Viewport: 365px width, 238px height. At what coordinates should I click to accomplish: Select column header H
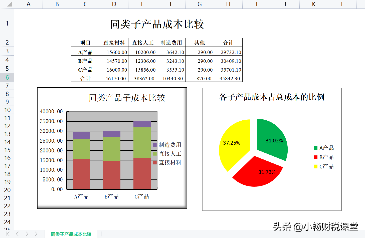228,4
